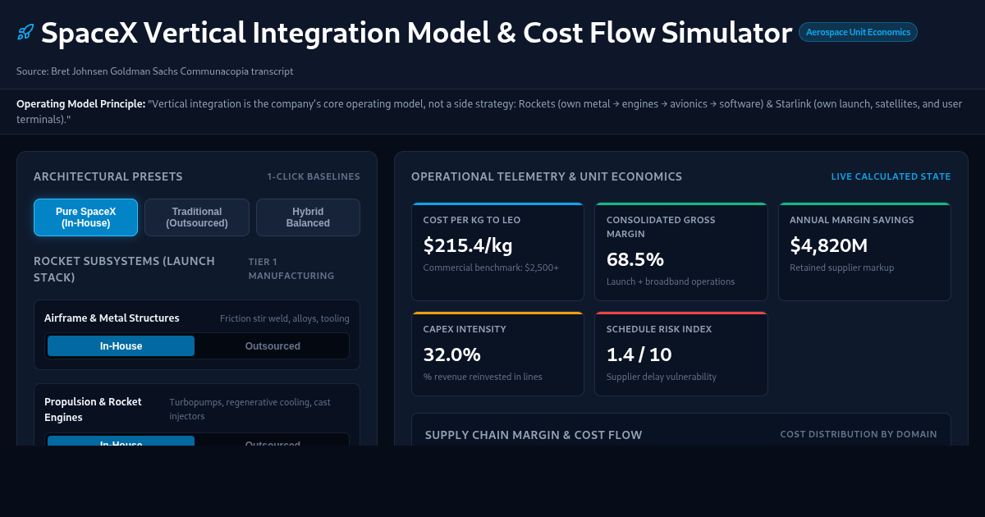Set Airframe & Metal Structures to Outsourced

click(273, 346)
